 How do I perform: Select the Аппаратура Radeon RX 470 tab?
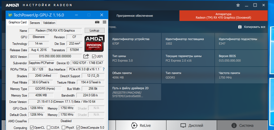pos(223,16)
